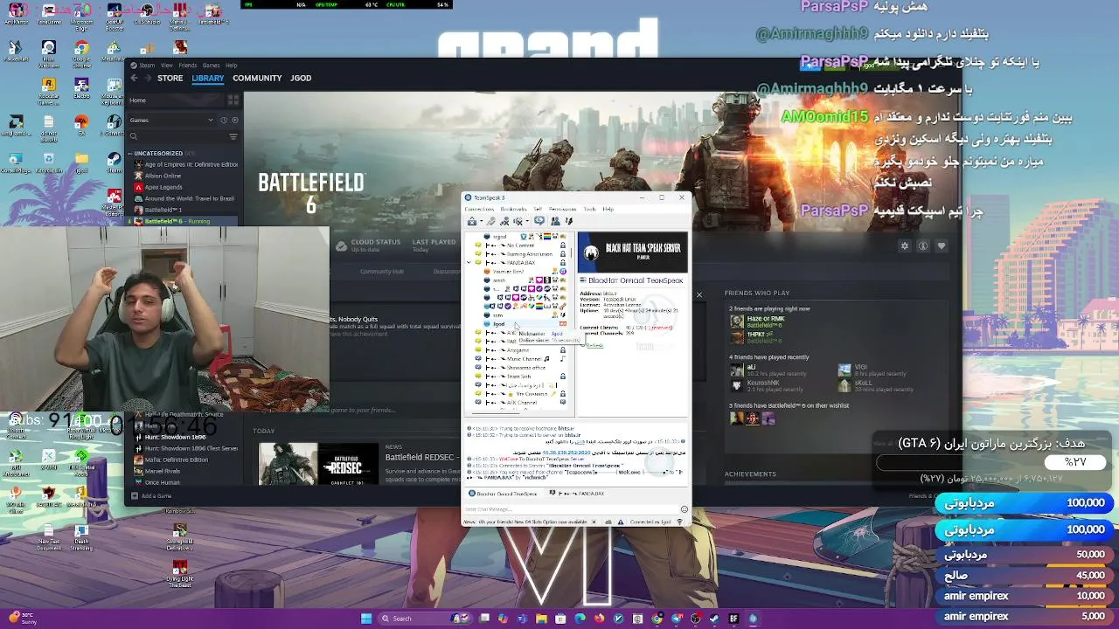Sort Steam library by recent activity icon
The image size is (1119, 629).
pos(224,121)
